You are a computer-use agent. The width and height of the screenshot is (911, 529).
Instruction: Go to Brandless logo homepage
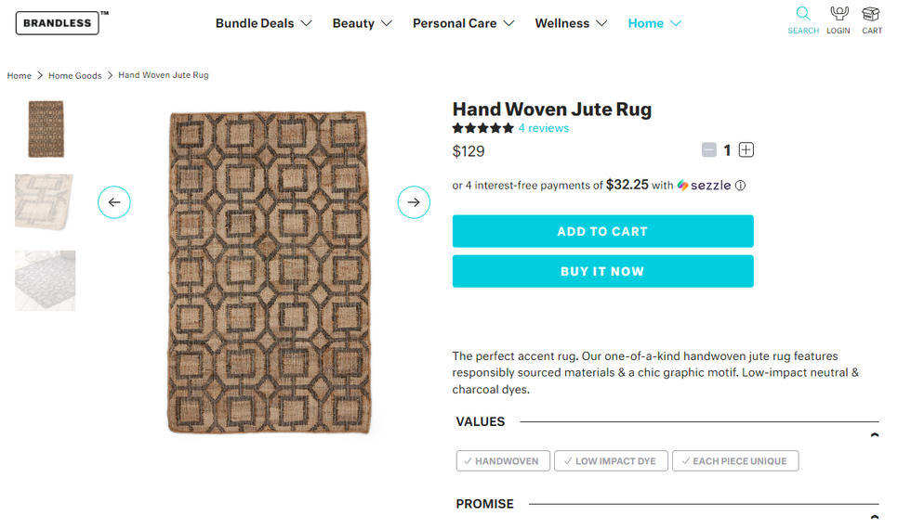pos(58,23)
